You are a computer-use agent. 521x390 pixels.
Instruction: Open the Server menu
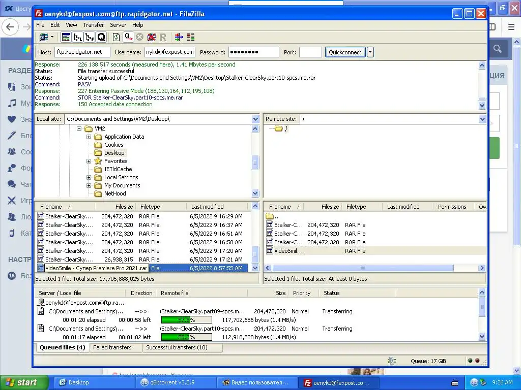tap(118, 25)
